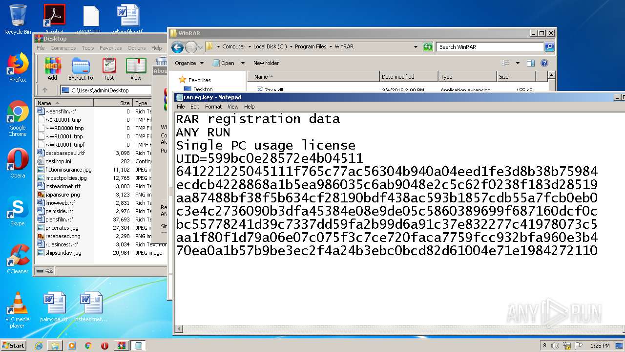Click the Add button in WinRAR toolbar

pyautogui.click(x=52, y=69)
